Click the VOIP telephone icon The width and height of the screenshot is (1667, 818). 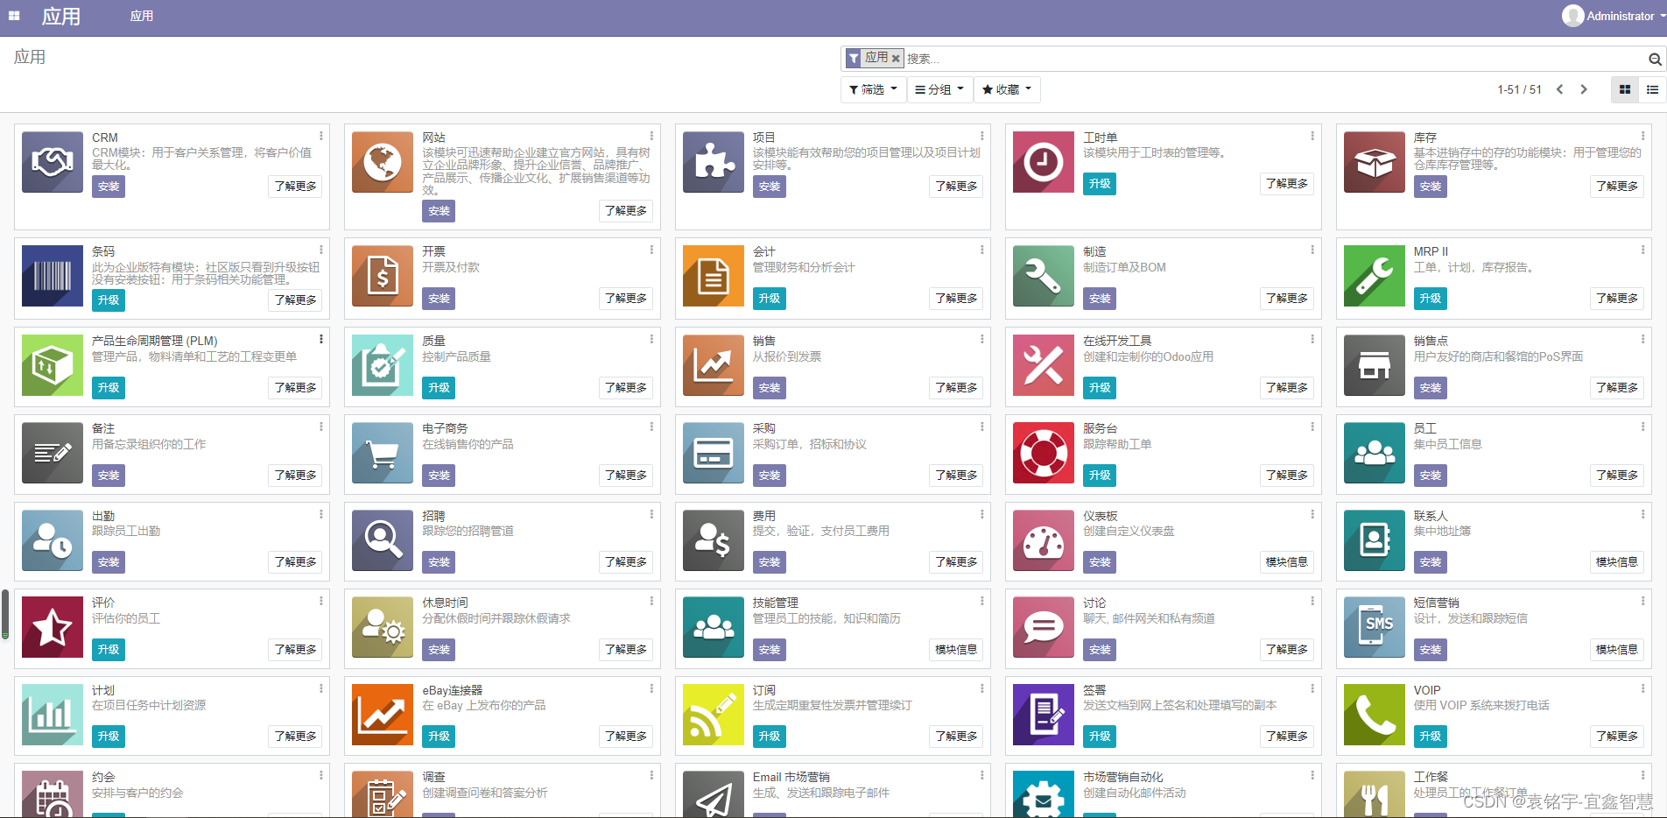pyautogui.click(x=1373, y=715)
